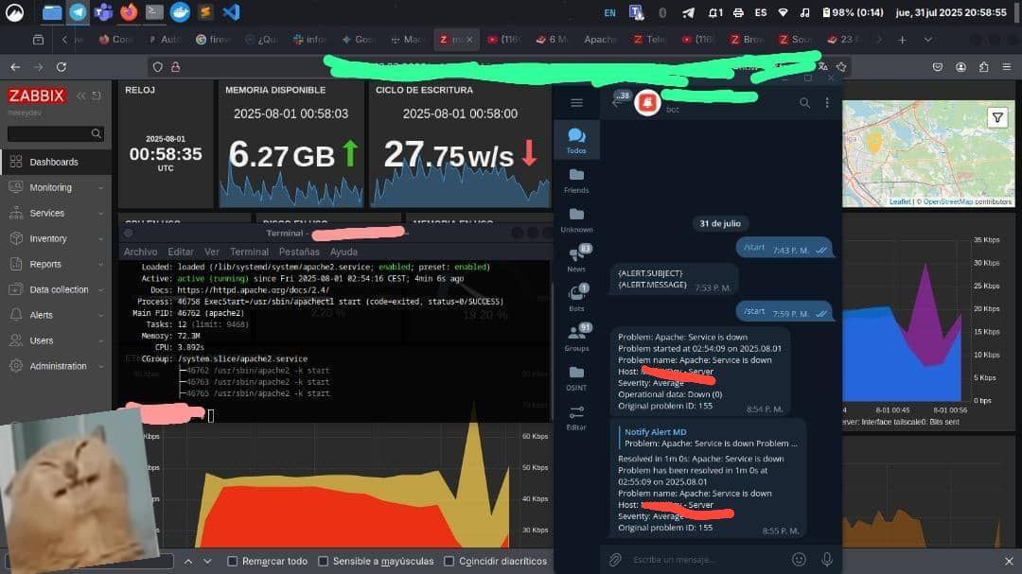The width and height of the screenshot is (1022, 574).
Task: Open Dashboards in the Zabbix sidebar
Action: [56, 162]
